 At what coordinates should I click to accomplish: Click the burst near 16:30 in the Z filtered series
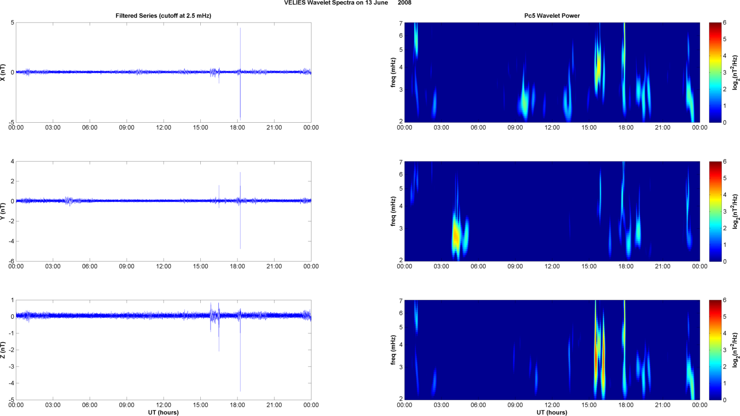point(218,327)
